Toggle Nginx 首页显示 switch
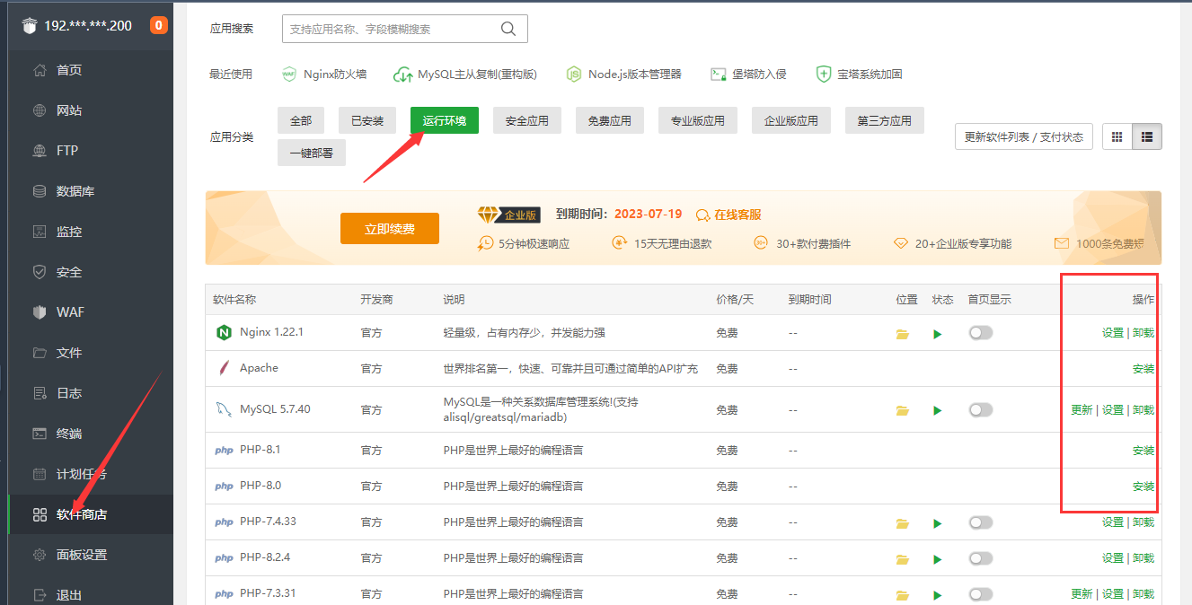1192x605 pixels. coord(981,333)
